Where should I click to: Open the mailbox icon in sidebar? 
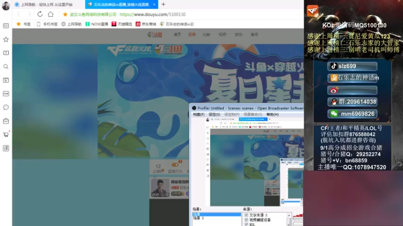pyautogui.click(x=6, y=121)
